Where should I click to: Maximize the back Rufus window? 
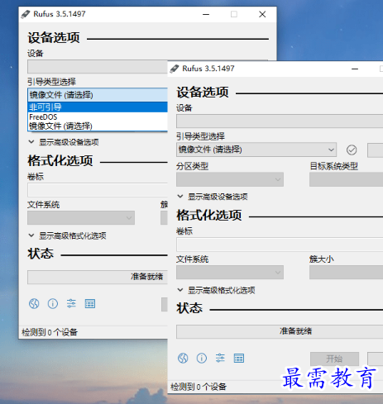(x=234, y=14)
